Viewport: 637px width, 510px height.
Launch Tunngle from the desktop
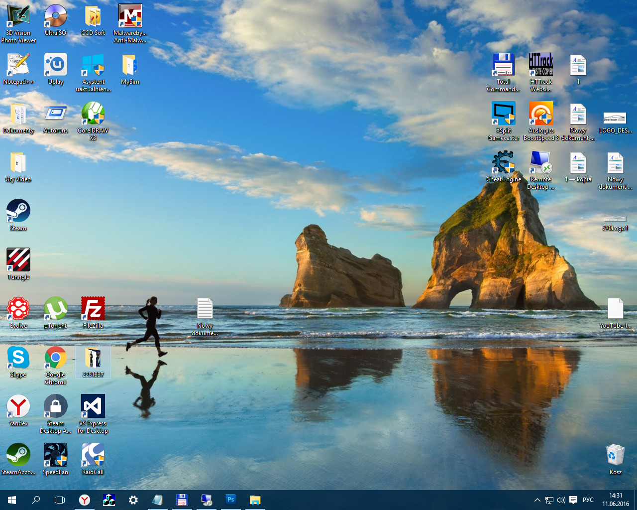pos(18,264)
